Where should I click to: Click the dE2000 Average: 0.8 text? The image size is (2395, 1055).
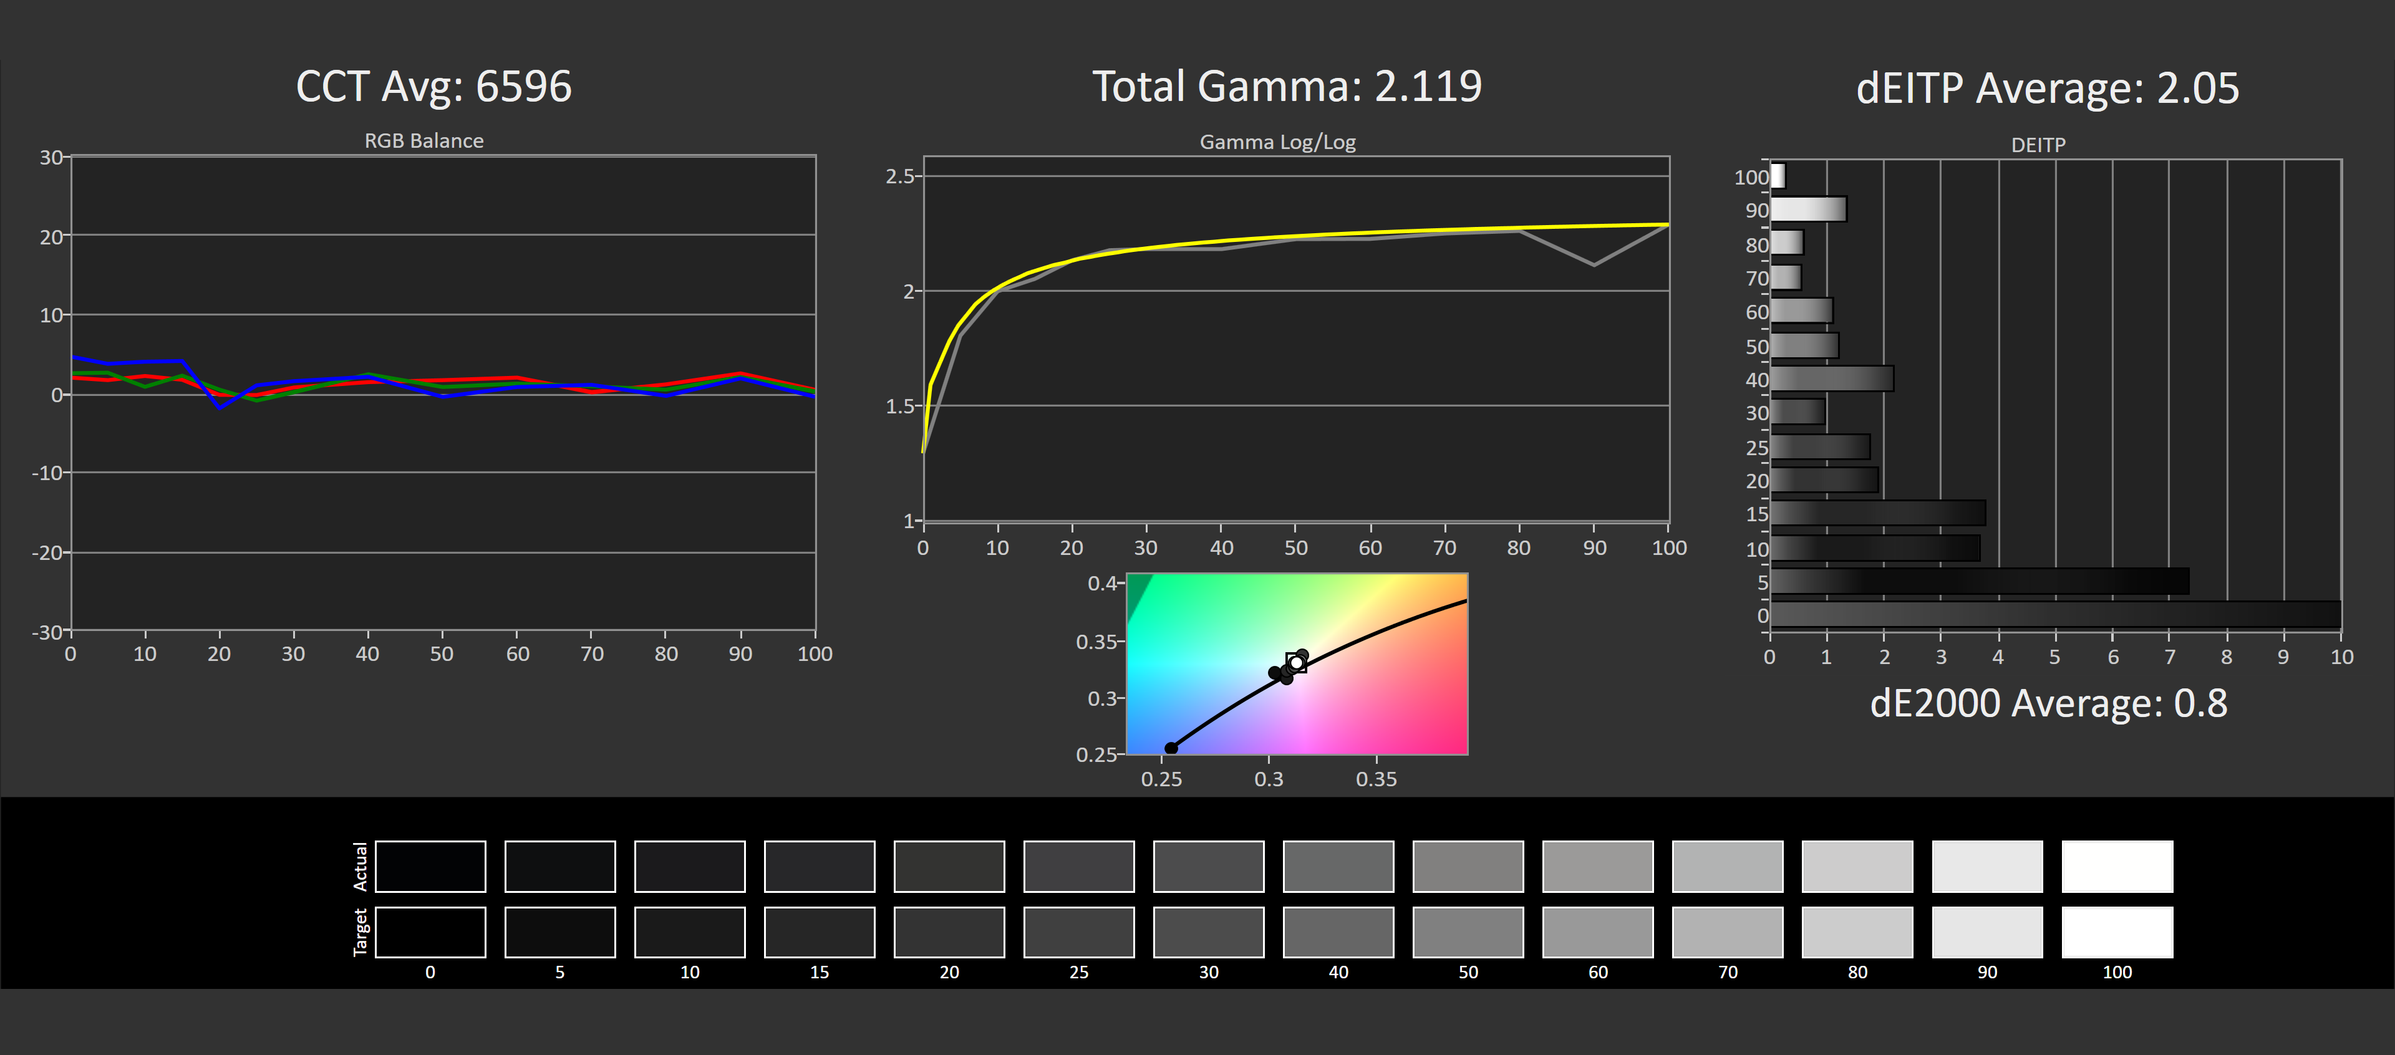click(x=2048, y=703)
